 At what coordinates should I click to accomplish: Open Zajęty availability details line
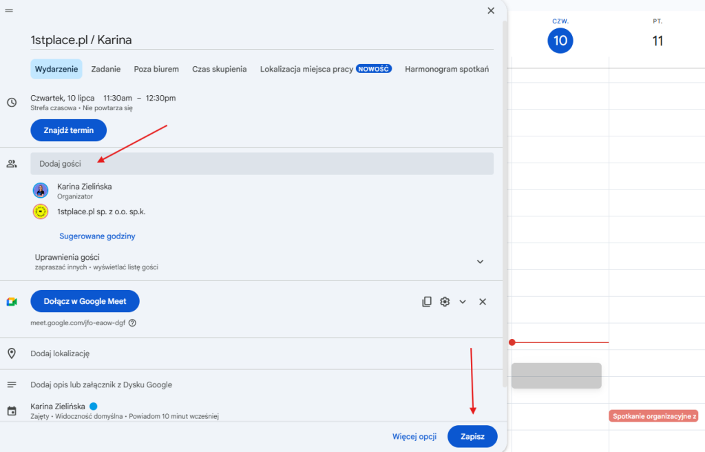point(125,416)
